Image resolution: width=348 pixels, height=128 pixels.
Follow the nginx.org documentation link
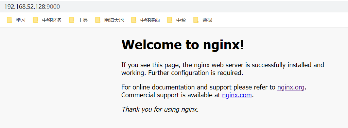point(291,88)
